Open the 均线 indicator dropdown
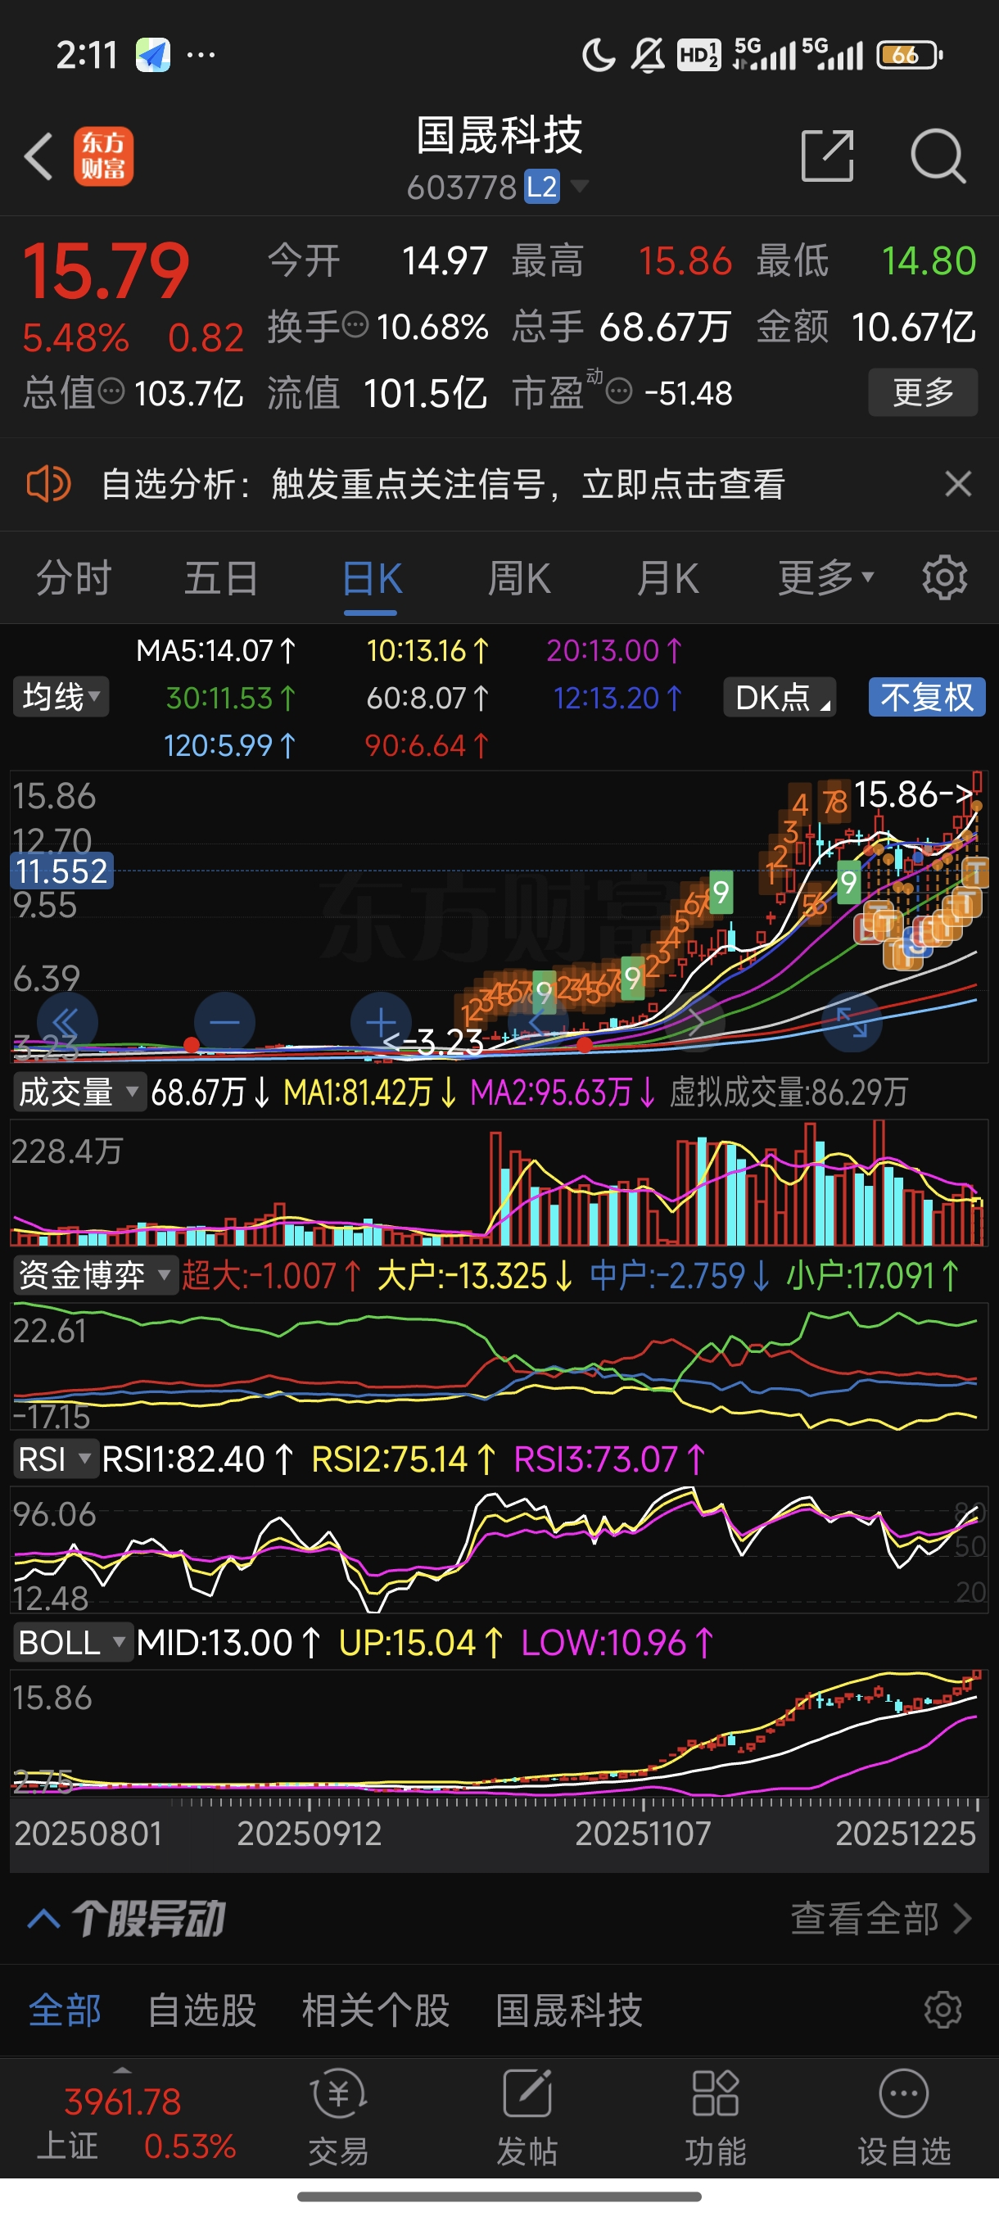The height and width of the screenshot is (2221, 999). 61,697
